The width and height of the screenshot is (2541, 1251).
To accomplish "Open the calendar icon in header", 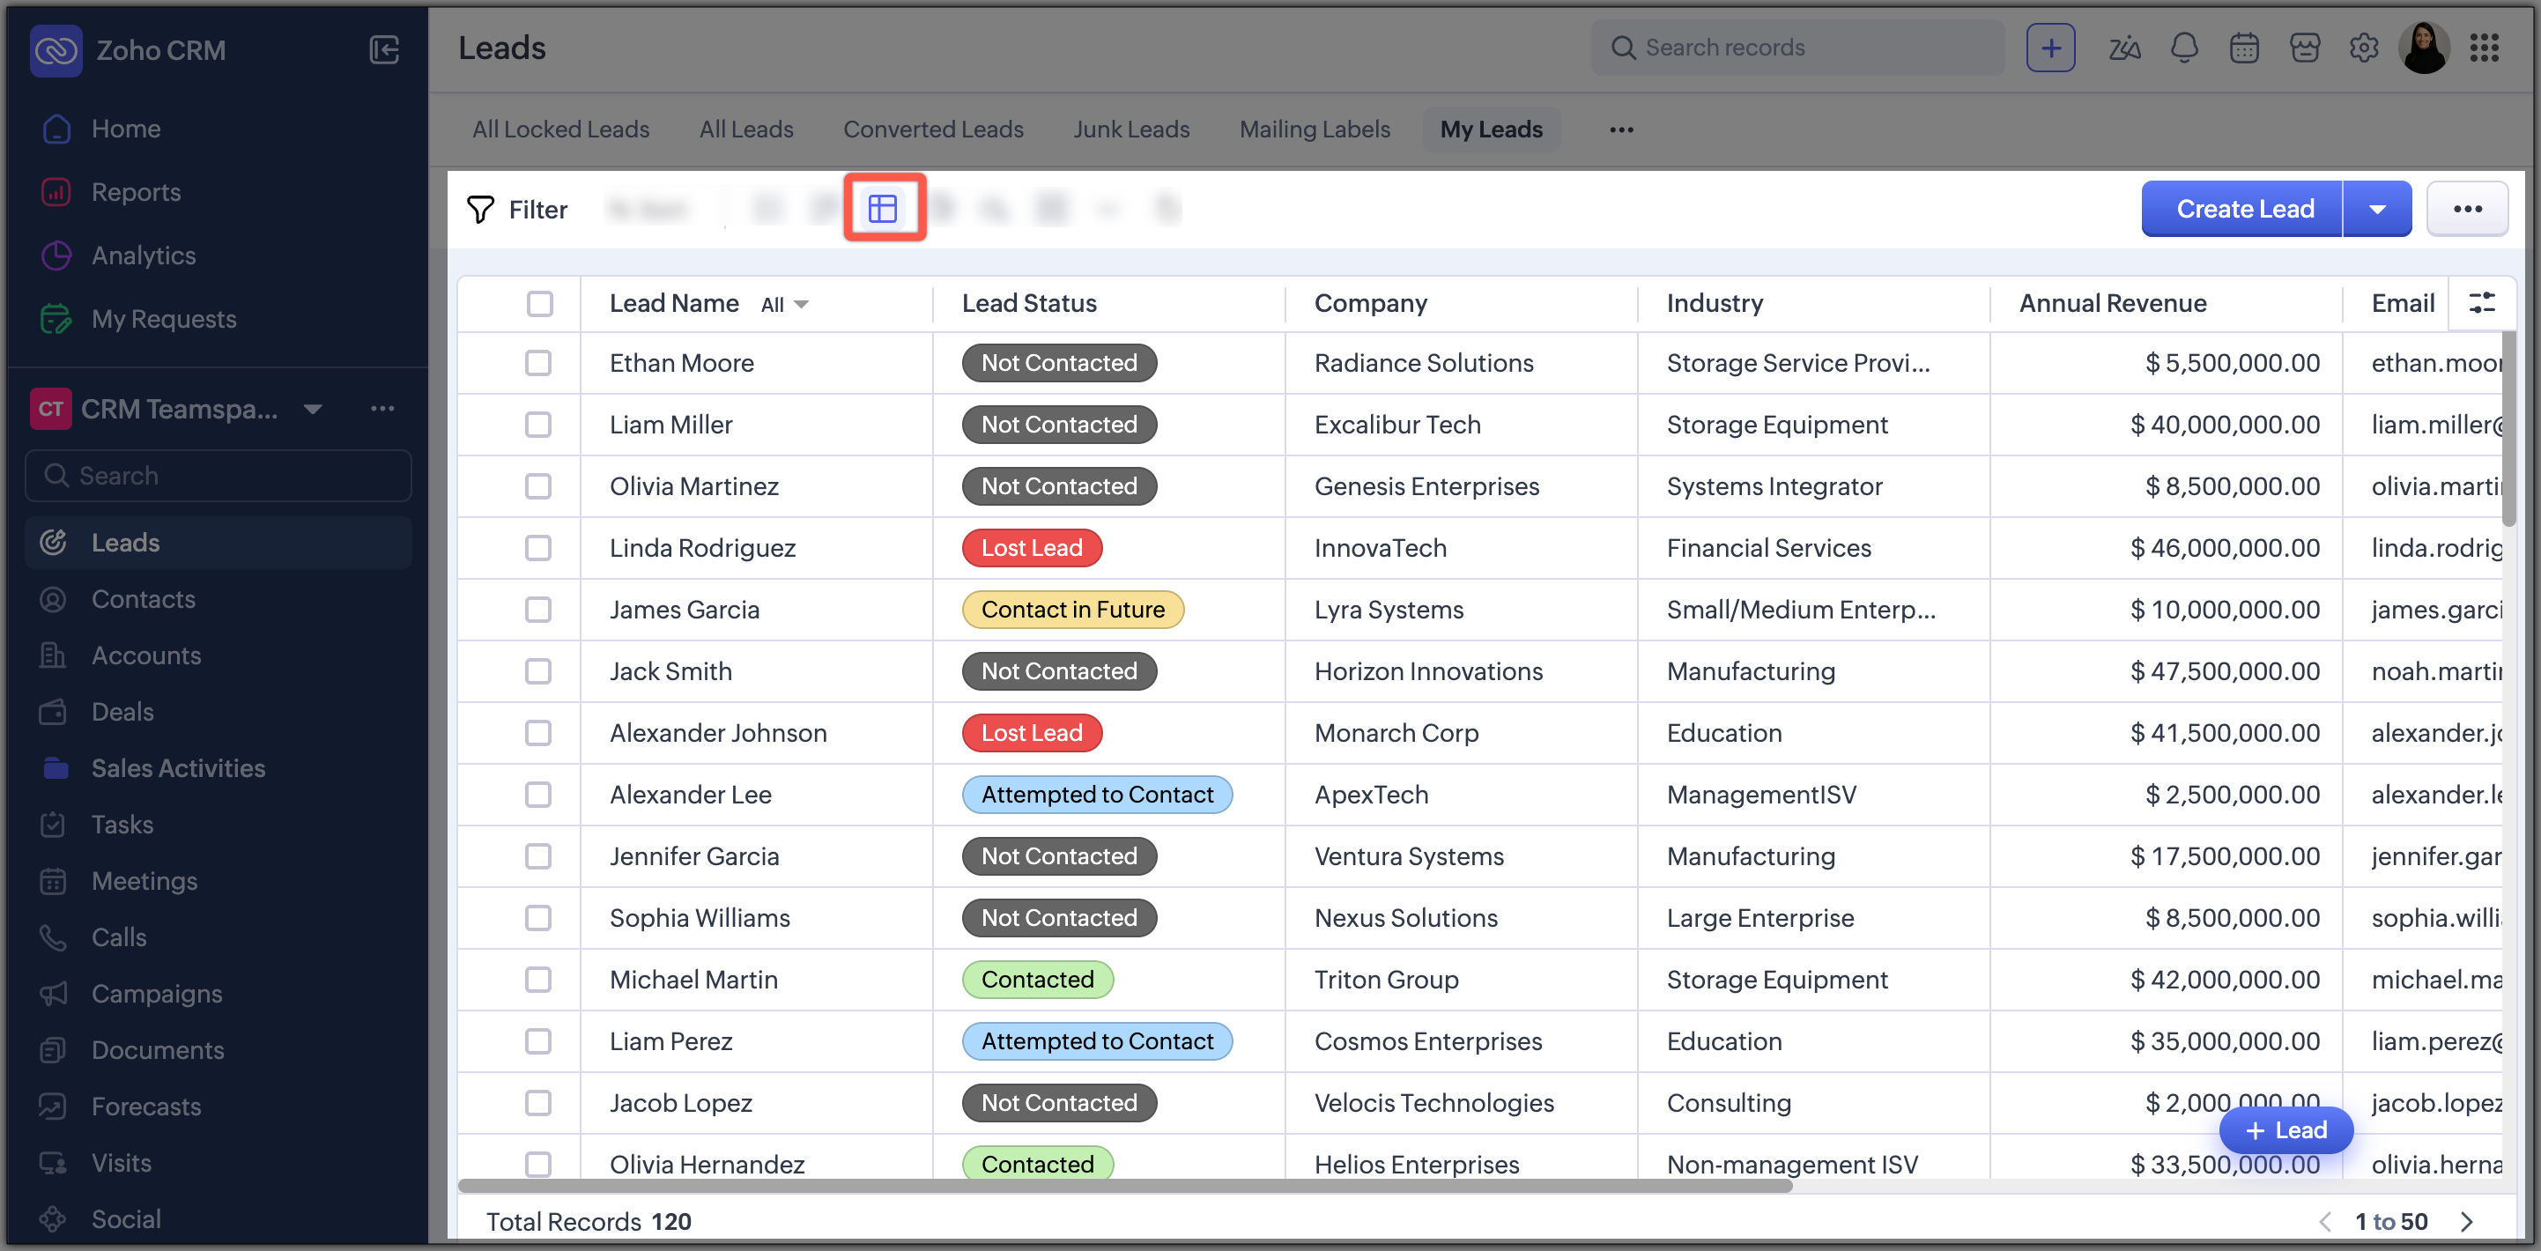I will (x=2244, y=48).
